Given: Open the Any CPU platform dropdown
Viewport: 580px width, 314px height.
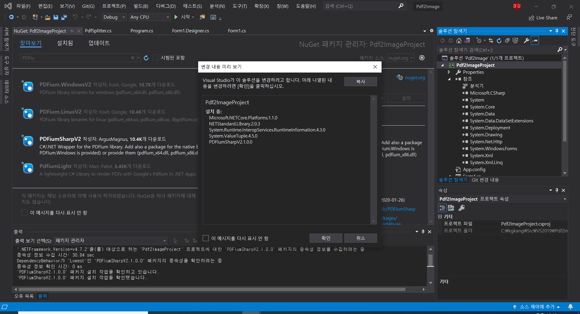Looking at the screenshot, I should tap(150, 17).
